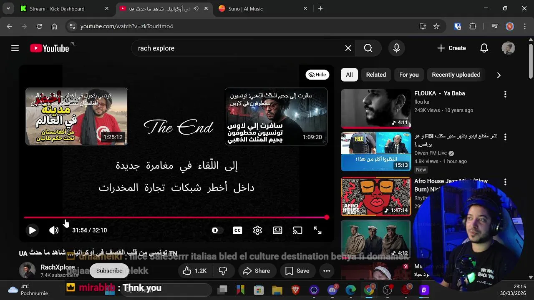Open the flou ka channel name link
The image size is (534, 300).
[422, 102]
